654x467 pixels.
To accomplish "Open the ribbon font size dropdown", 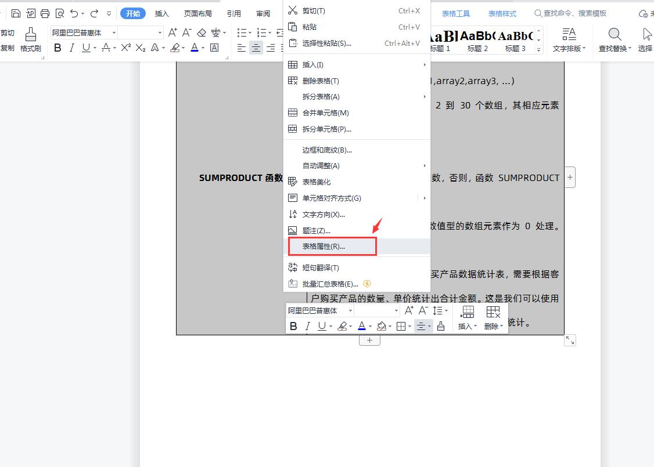I will point(160,32).
